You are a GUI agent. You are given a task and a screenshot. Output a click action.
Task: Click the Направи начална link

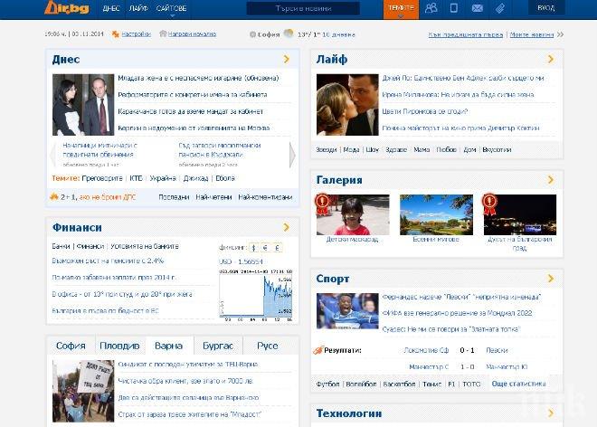click(x=192, y=33)
